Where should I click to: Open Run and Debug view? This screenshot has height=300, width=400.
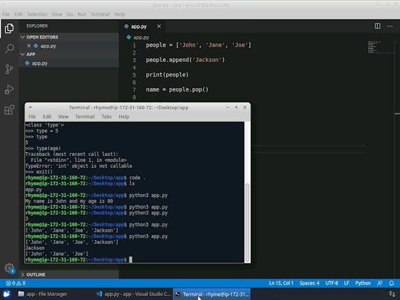[x=9, y=89]
